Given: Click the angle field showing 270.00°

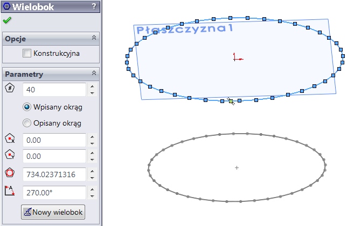Looking at the screenshot, I should (54, 193).
